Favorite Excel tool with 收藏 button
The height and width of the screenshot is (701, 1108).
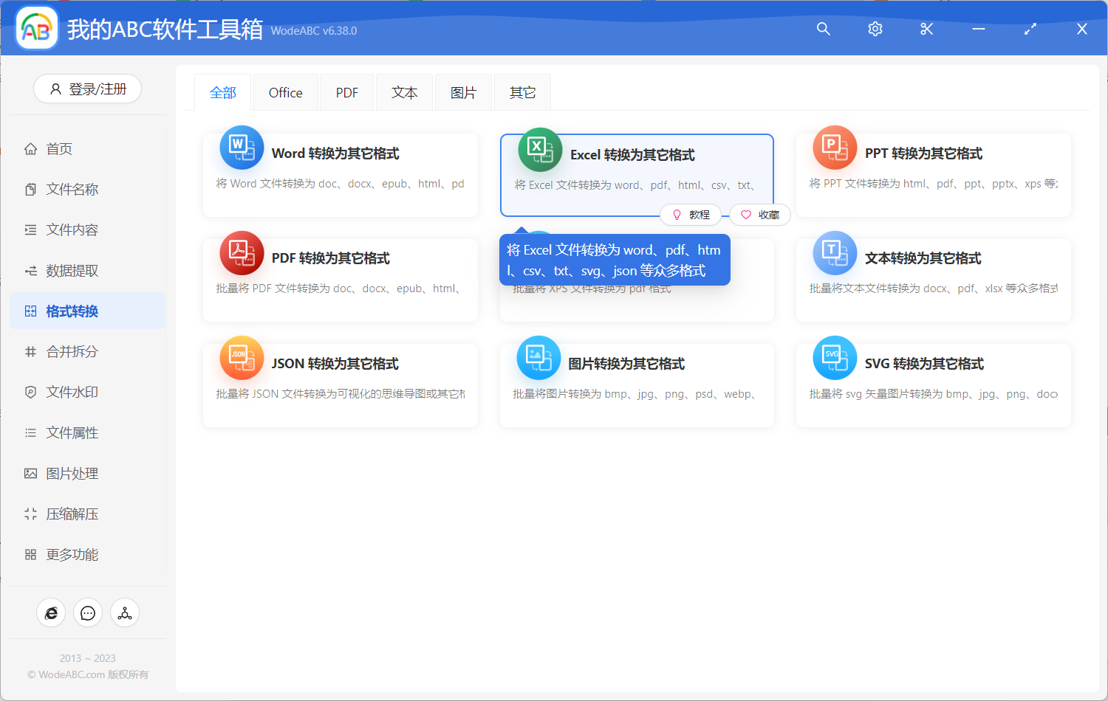760,215
